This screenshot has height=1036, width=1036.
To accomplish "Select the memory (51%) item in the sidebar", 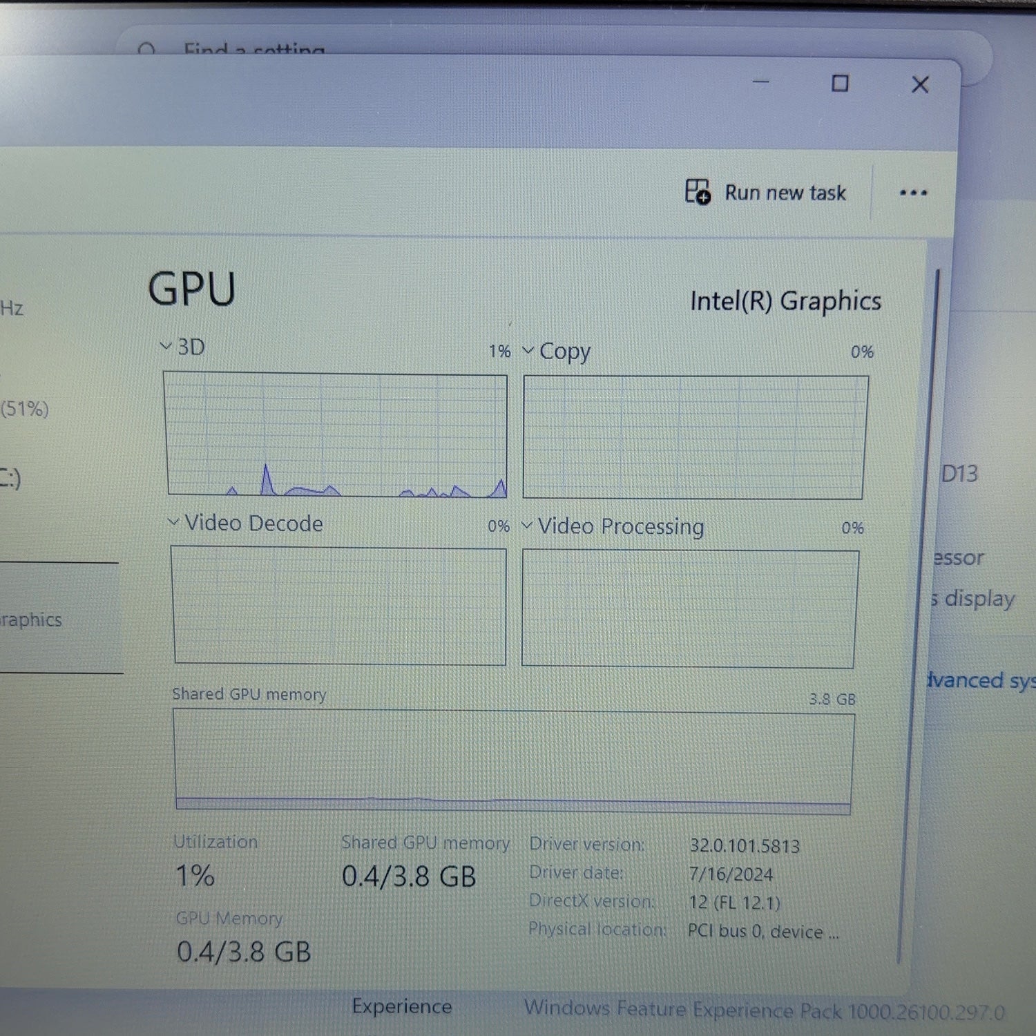I will click(x=25, y=409).
